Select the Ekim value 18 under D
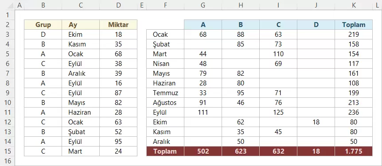 pos(316,122)
